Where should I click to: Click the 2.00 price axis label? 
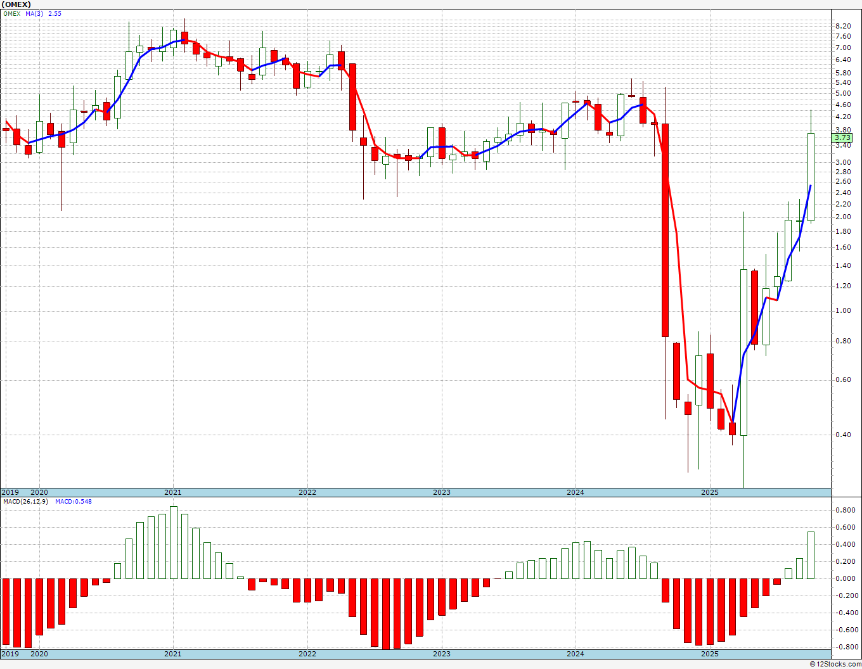[843, 217]
